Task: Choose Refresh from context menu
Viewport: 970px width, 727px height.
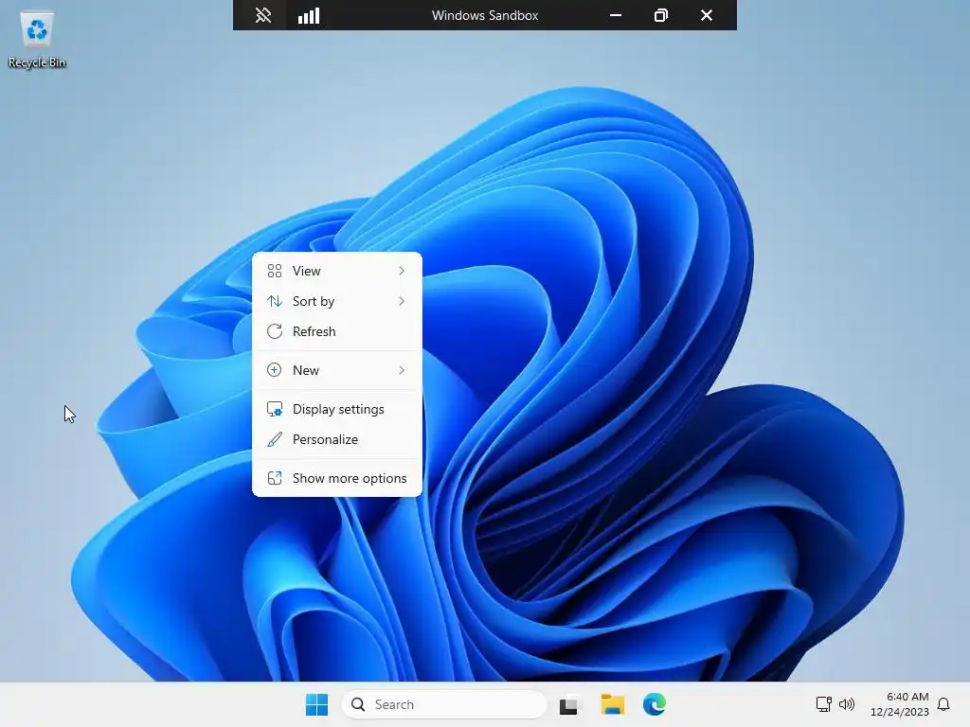Action: coord(337,331)
